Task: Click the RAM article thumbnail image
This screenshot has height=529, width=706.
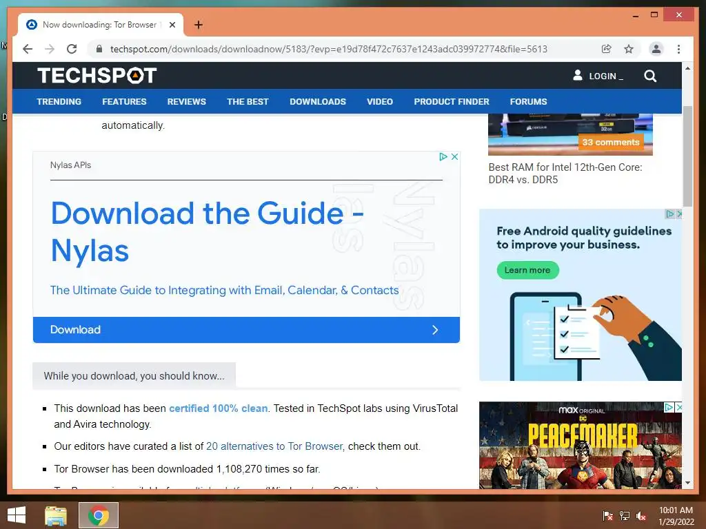Action: pyautogui.click(x=570, y=134)
